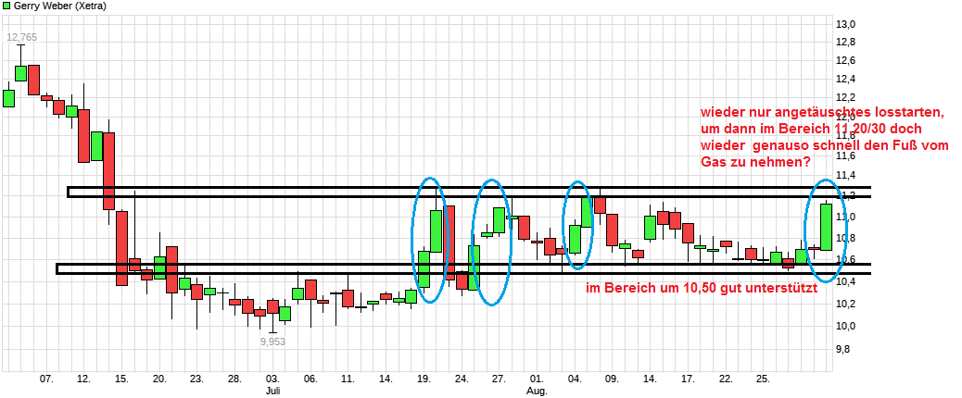962x398 pixels.
Task: Click the 25. date label on the time axis
Action: (x=764, y=379)
